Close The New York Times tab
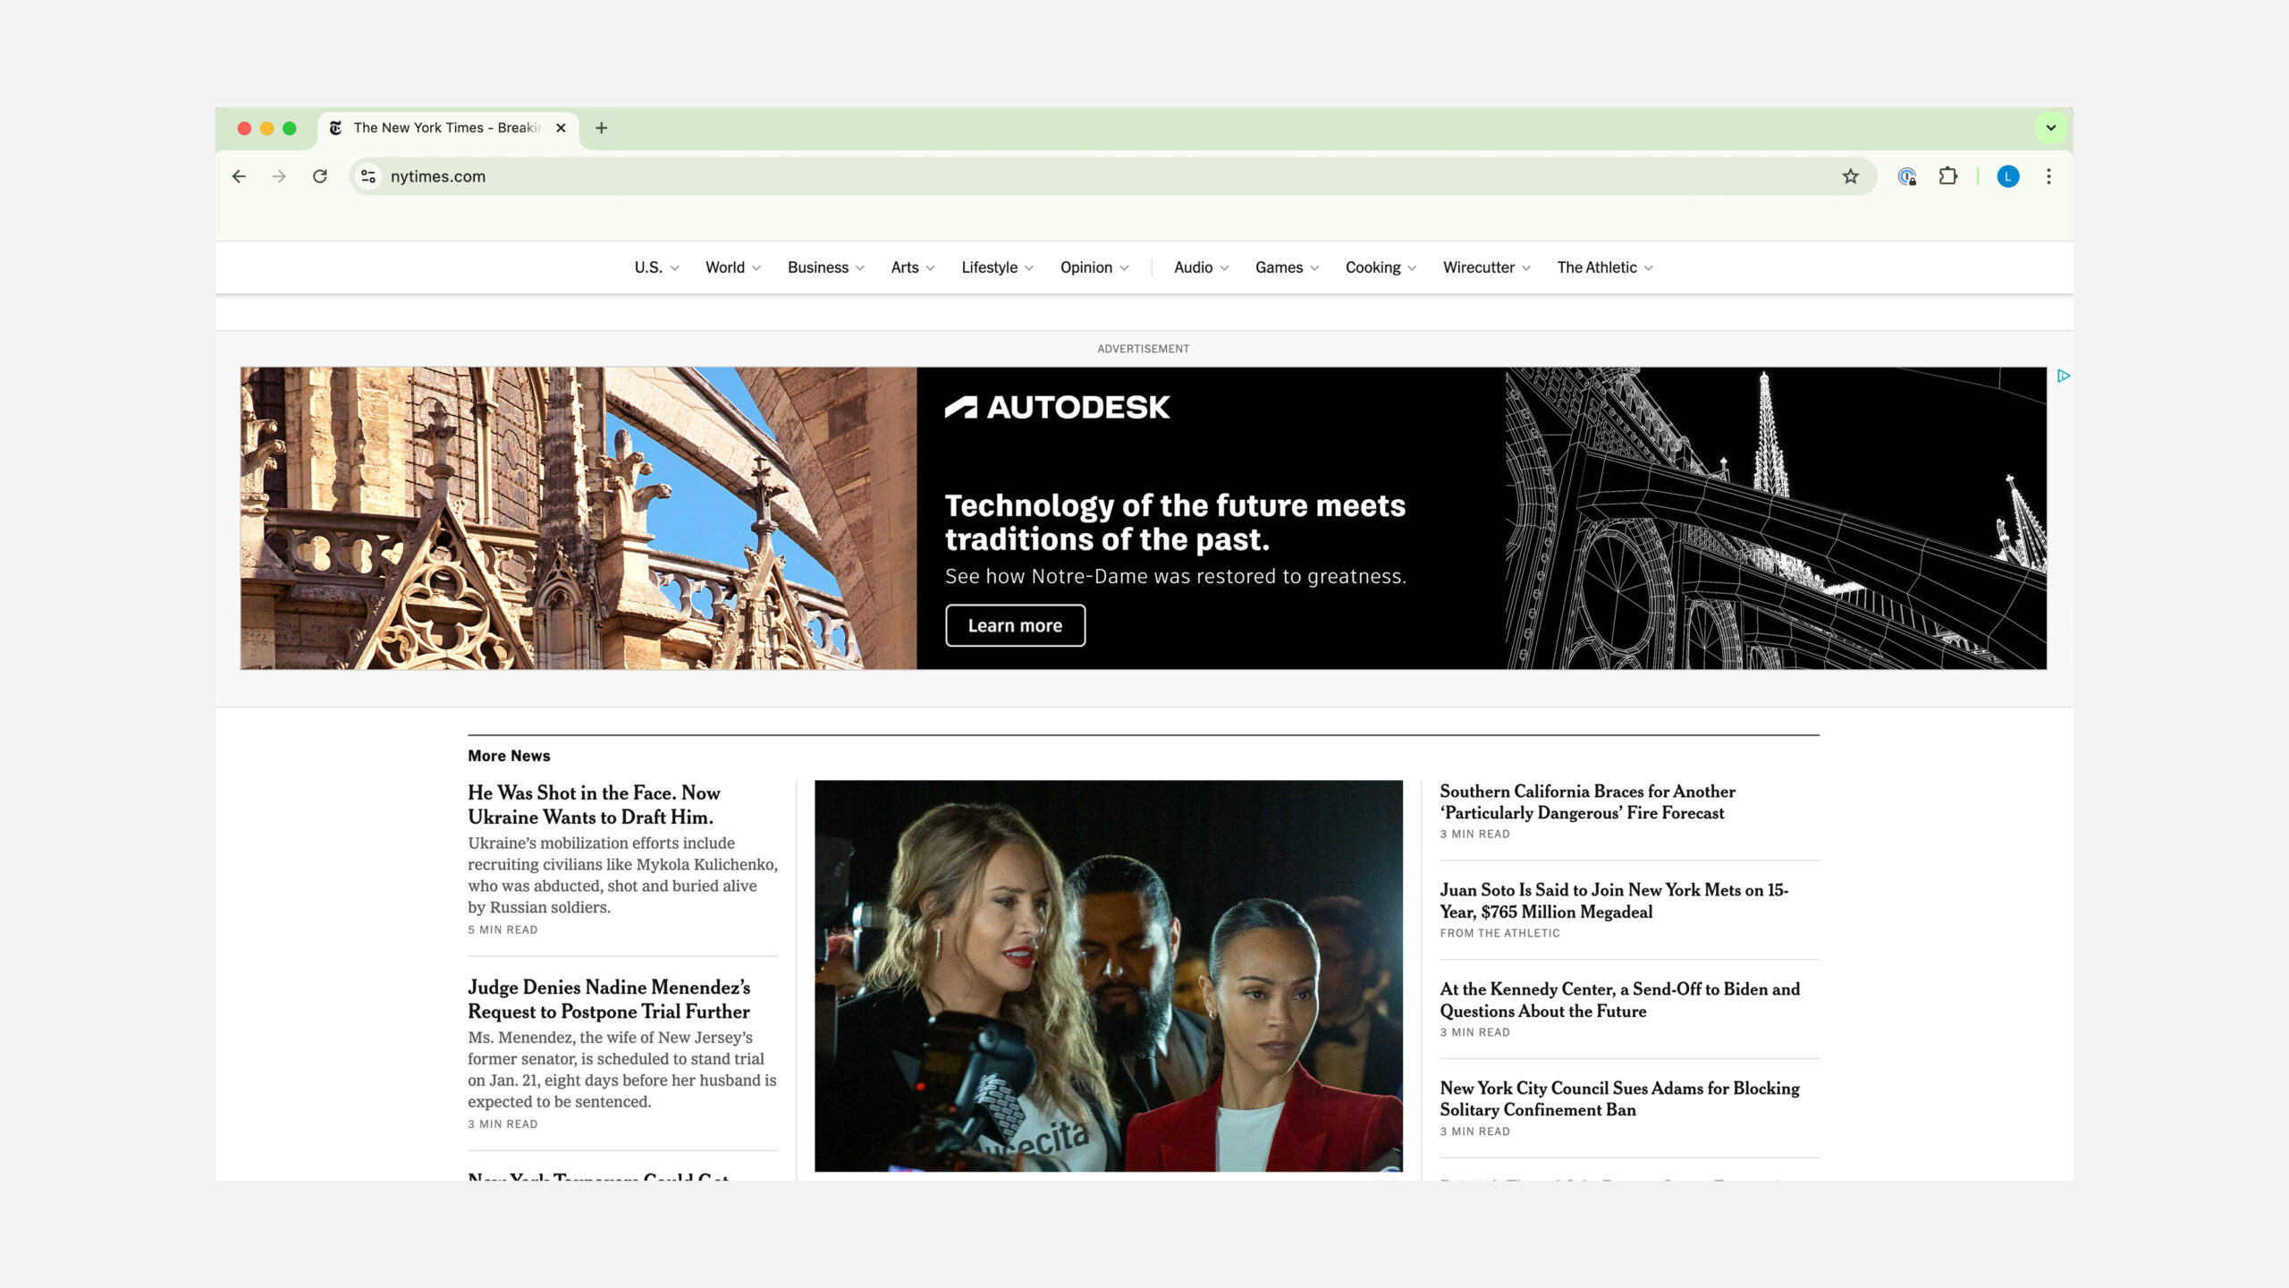Viewport: 2289px width, 1288px height. (561, 128)
